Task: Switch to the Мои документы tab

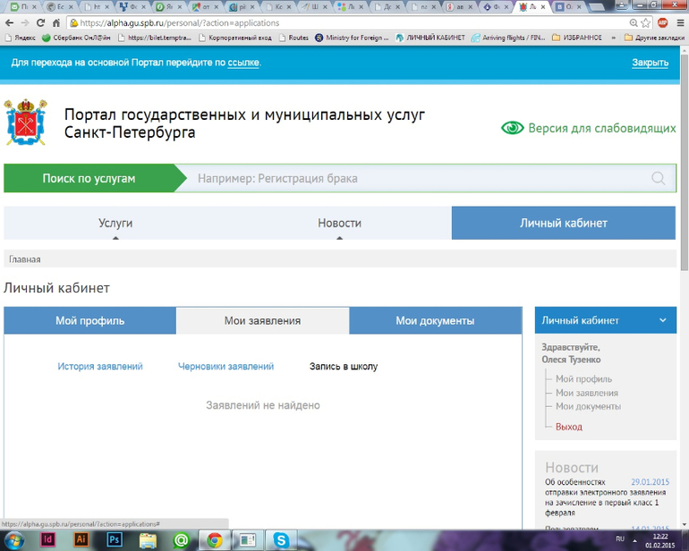Action: [x=436, y=321]
